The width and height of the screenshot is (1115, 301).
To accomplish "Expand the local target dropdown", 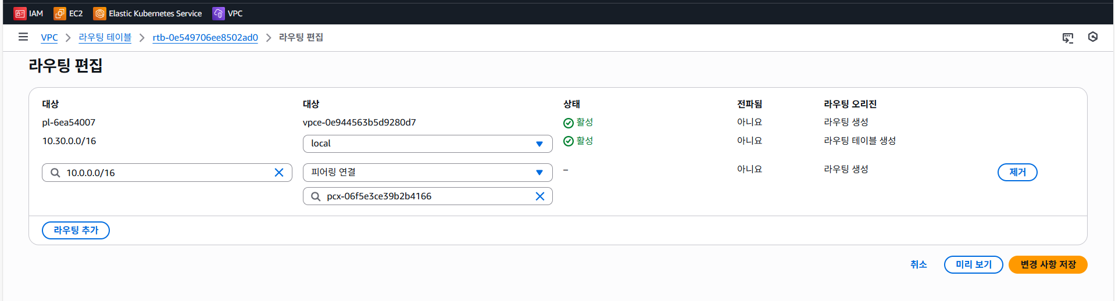I will coord(427,144).
